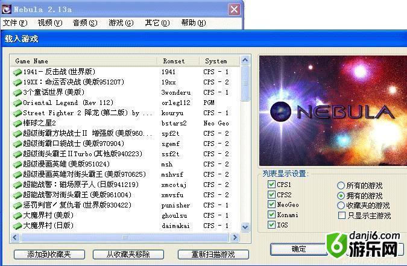Click the green icon beside 超能战警：磁场原子人
The image size is (407, 266).
(17, 185)
